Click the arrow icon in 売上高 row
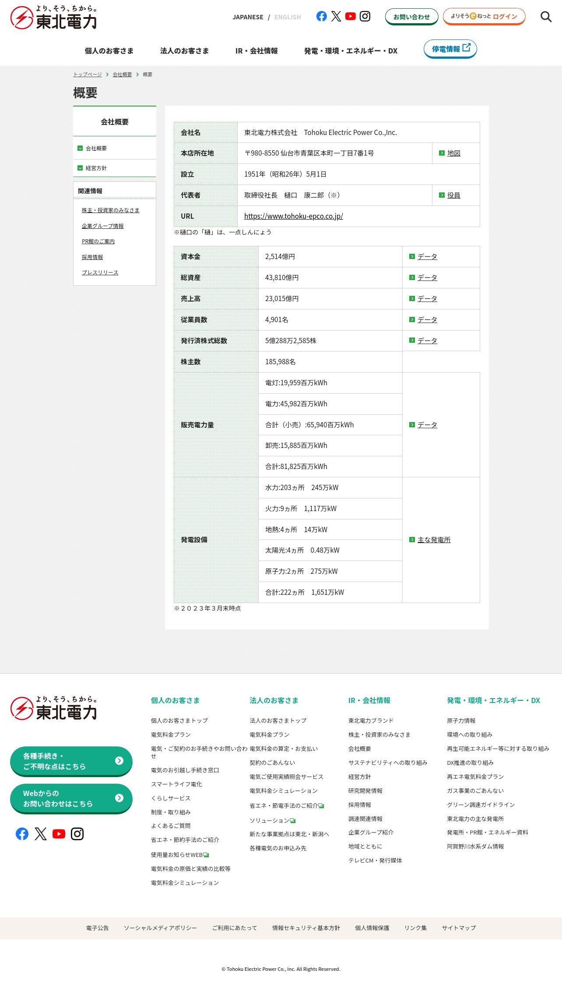 click(412, 298)
